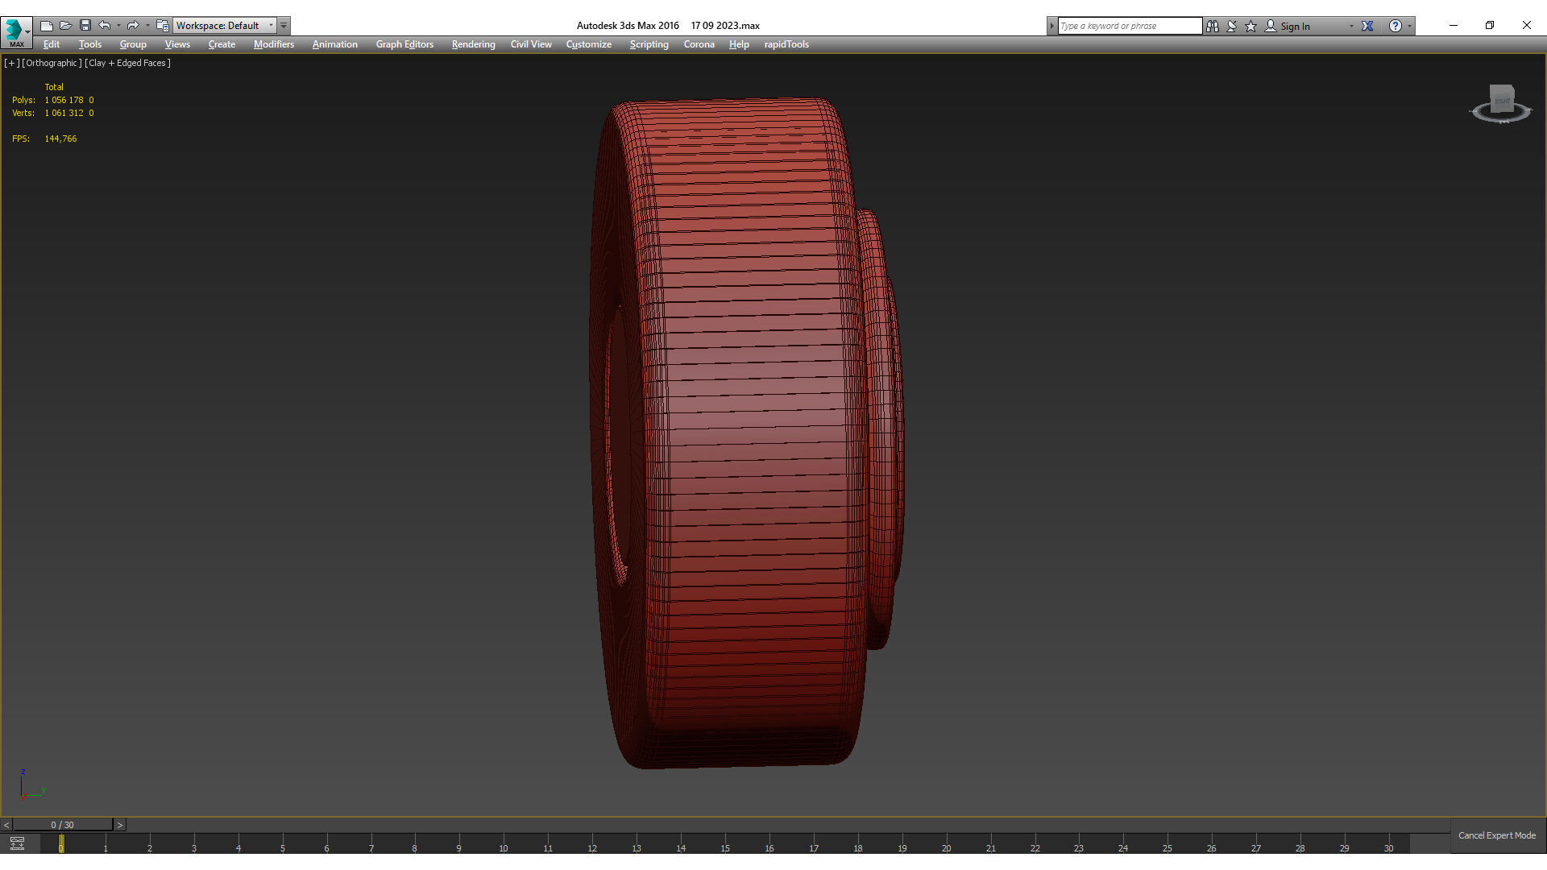Screen dimensions: 1547x870
Task: Open Clay + Edged Faces shading menu
Action: (127, 63)
